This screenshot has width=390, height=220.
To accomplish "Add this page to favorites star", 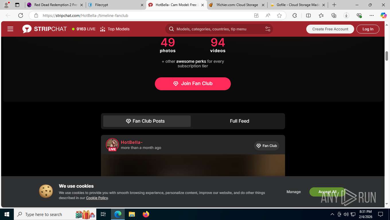I will [x=279, y=15].
